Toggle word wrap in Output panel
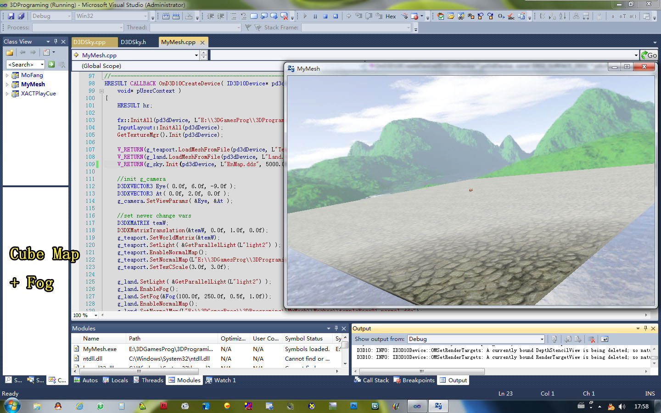This screenshot has width=661, height=413. point(605,339)
